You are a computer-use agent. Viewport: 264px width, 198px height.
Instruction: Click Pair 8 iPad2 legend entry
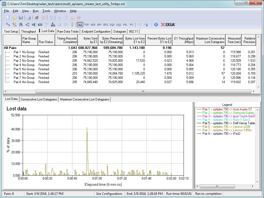coord(219,134)
